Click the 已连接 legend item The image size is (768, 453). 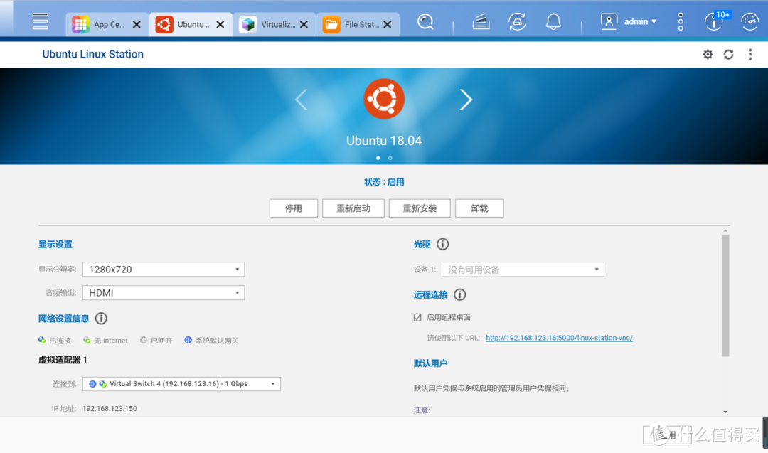(x=54, y=341)
